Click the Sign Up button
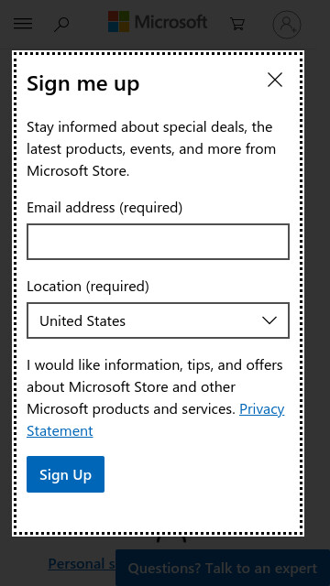 pyautogui.click(x=65, y=474)
